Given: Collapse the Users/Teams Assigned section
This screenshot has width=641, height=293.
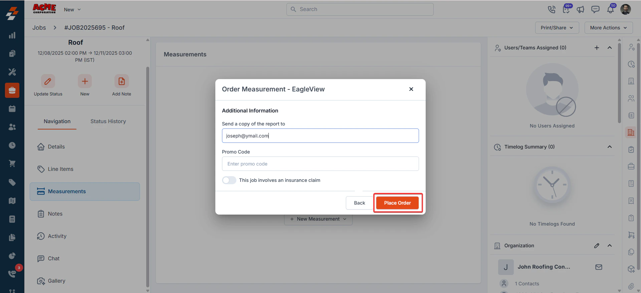Looking at the screenshot, I should click(x=610, y=48).
